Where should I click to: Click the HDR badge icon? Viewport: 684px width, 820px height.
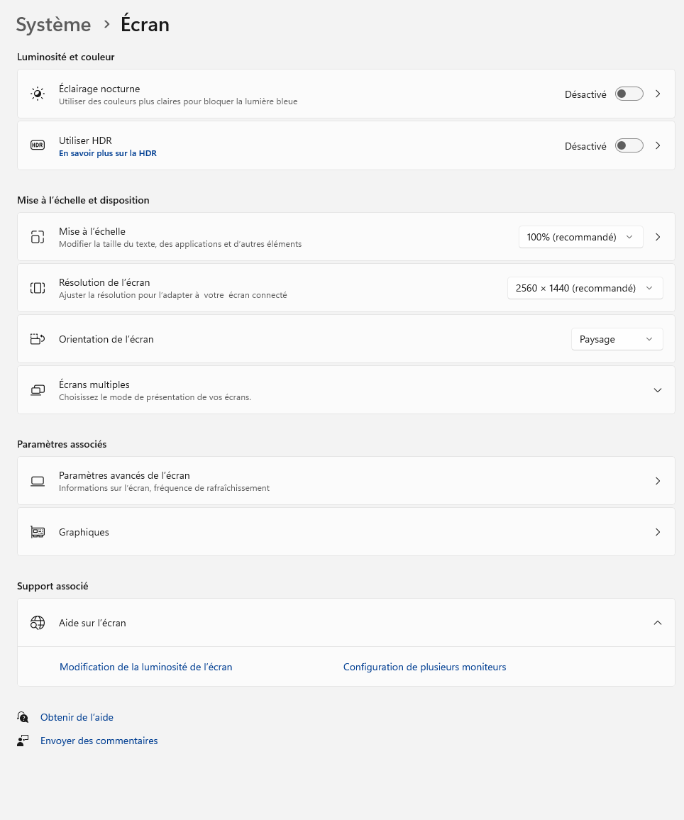[38, 145]
